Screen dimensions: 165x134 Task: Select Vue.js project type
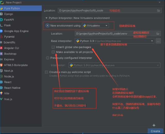point(21,99)
